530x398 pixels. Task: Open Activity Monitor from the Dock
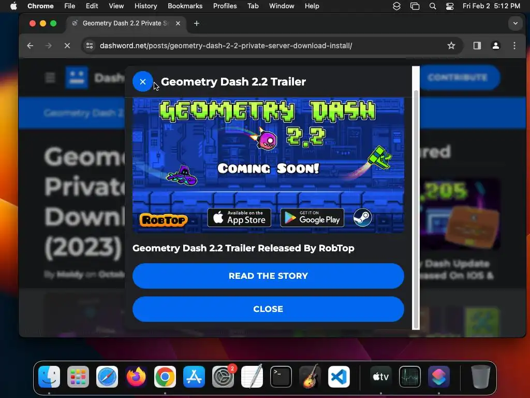click(410, 377)
